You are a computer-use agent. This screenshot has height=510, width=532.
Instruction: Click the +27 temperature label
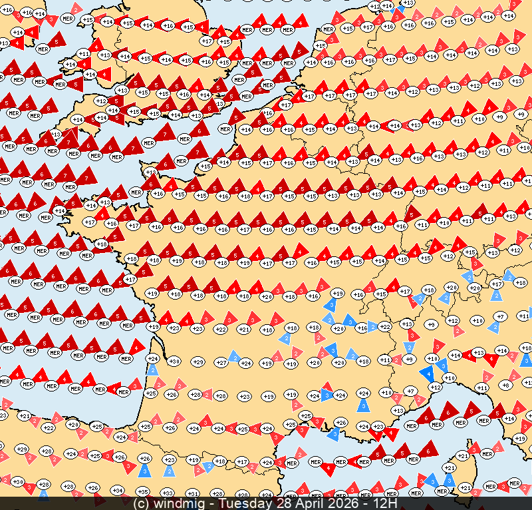[221, 362]
